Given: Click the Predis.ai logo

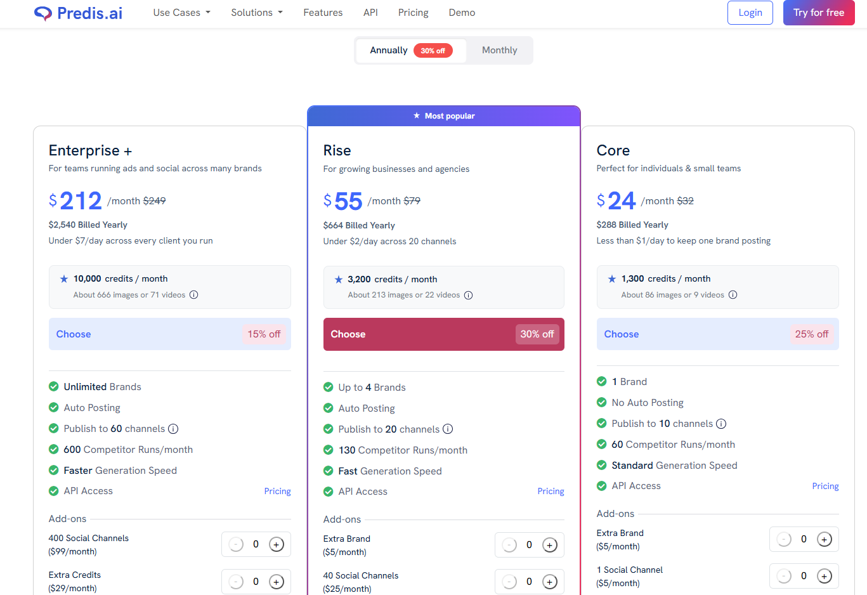Looking at the screenshot, I should click(78, 13).
